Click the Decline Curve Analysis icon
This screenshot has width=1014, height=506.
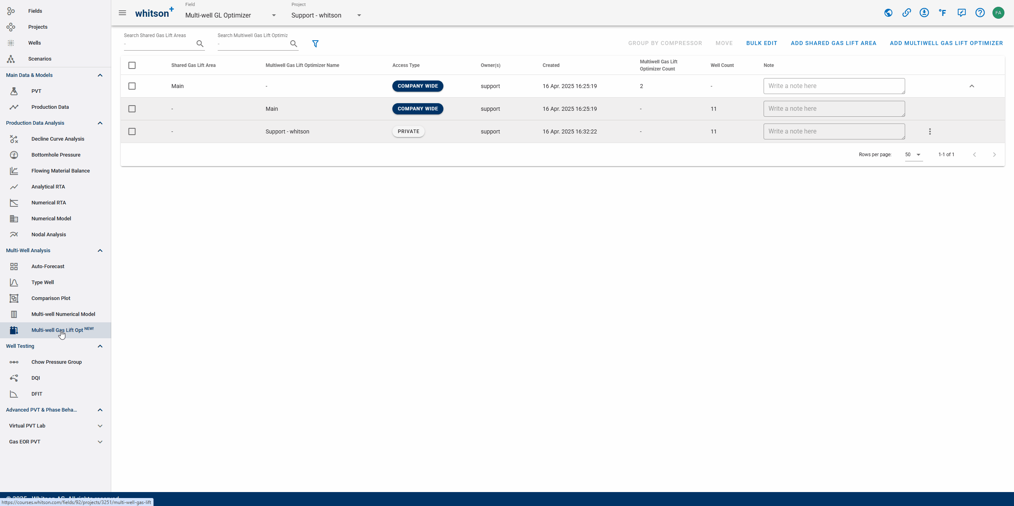(x=14, y=139)
